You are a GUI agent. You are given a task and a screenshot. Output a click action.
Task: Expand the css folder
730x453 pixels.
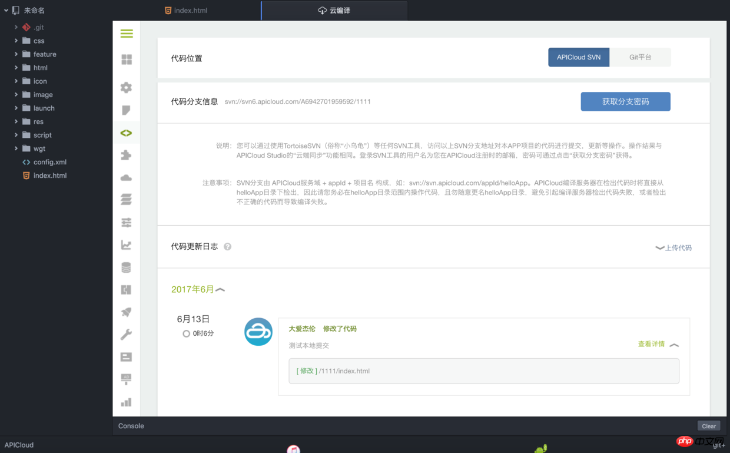[x=16, y=41]
